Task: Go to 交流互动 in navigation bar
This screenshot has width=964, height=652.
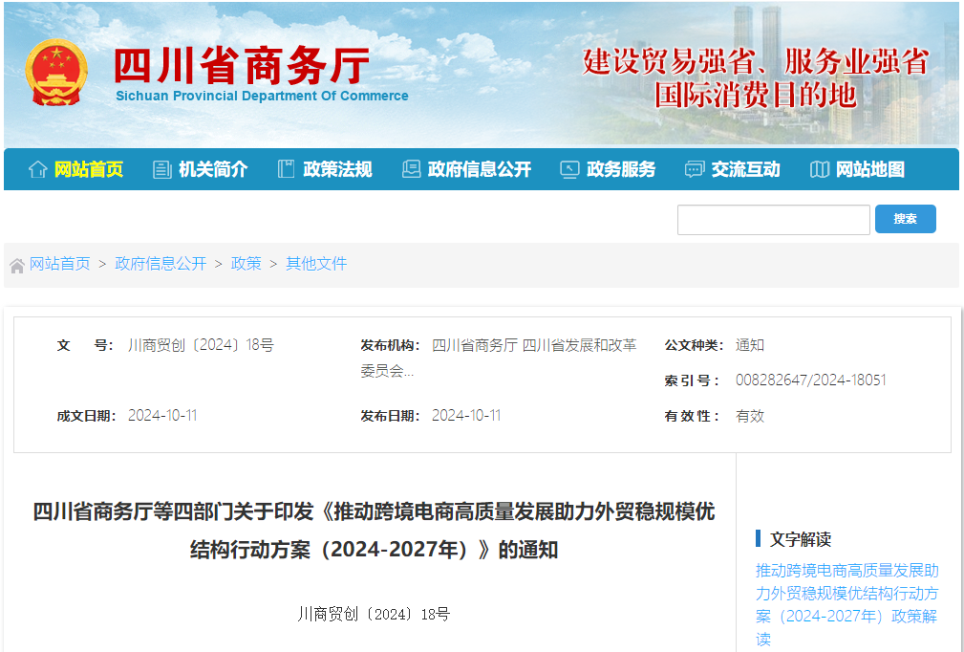Action: 745,169
